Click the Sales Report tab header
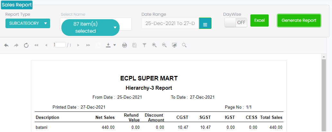332x132 pixels. pos(17,5)
